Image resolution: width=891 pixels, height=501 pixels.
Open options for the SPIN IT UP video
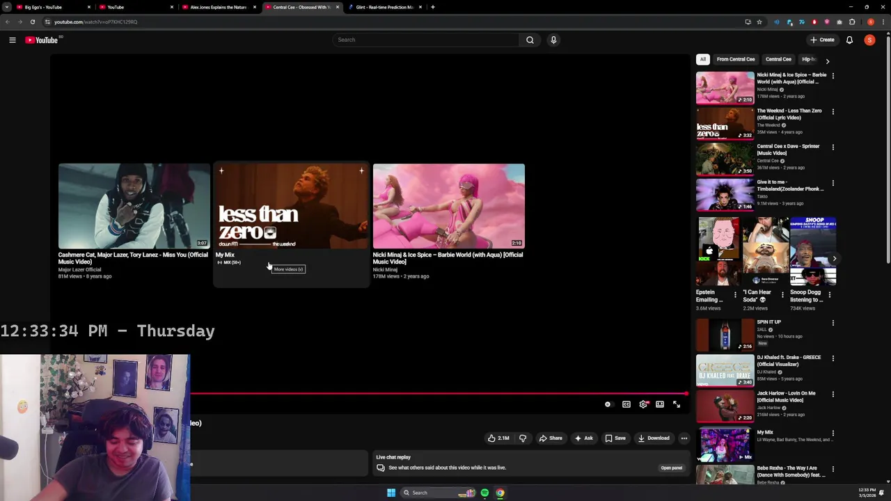pos(833,323)
